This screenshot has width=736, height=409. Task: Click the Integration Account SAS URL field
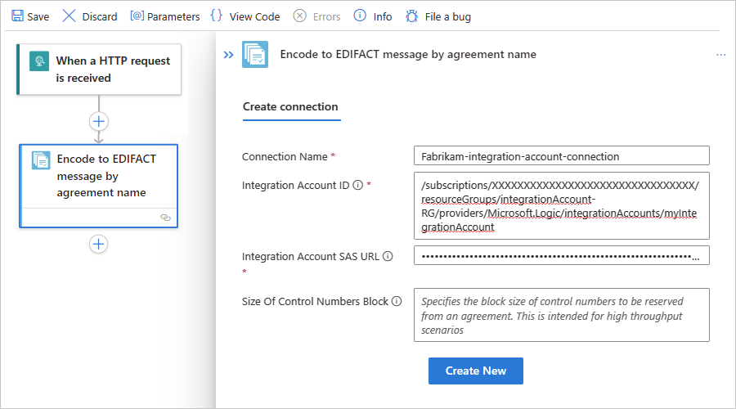[x=561, y=256]
